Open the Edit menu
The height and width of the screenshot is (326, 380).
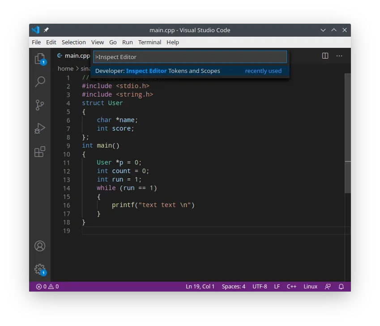51,42
